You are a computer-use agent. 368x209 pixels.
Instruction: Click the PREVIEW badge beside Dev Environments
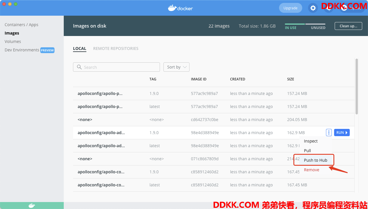[47, 50]
